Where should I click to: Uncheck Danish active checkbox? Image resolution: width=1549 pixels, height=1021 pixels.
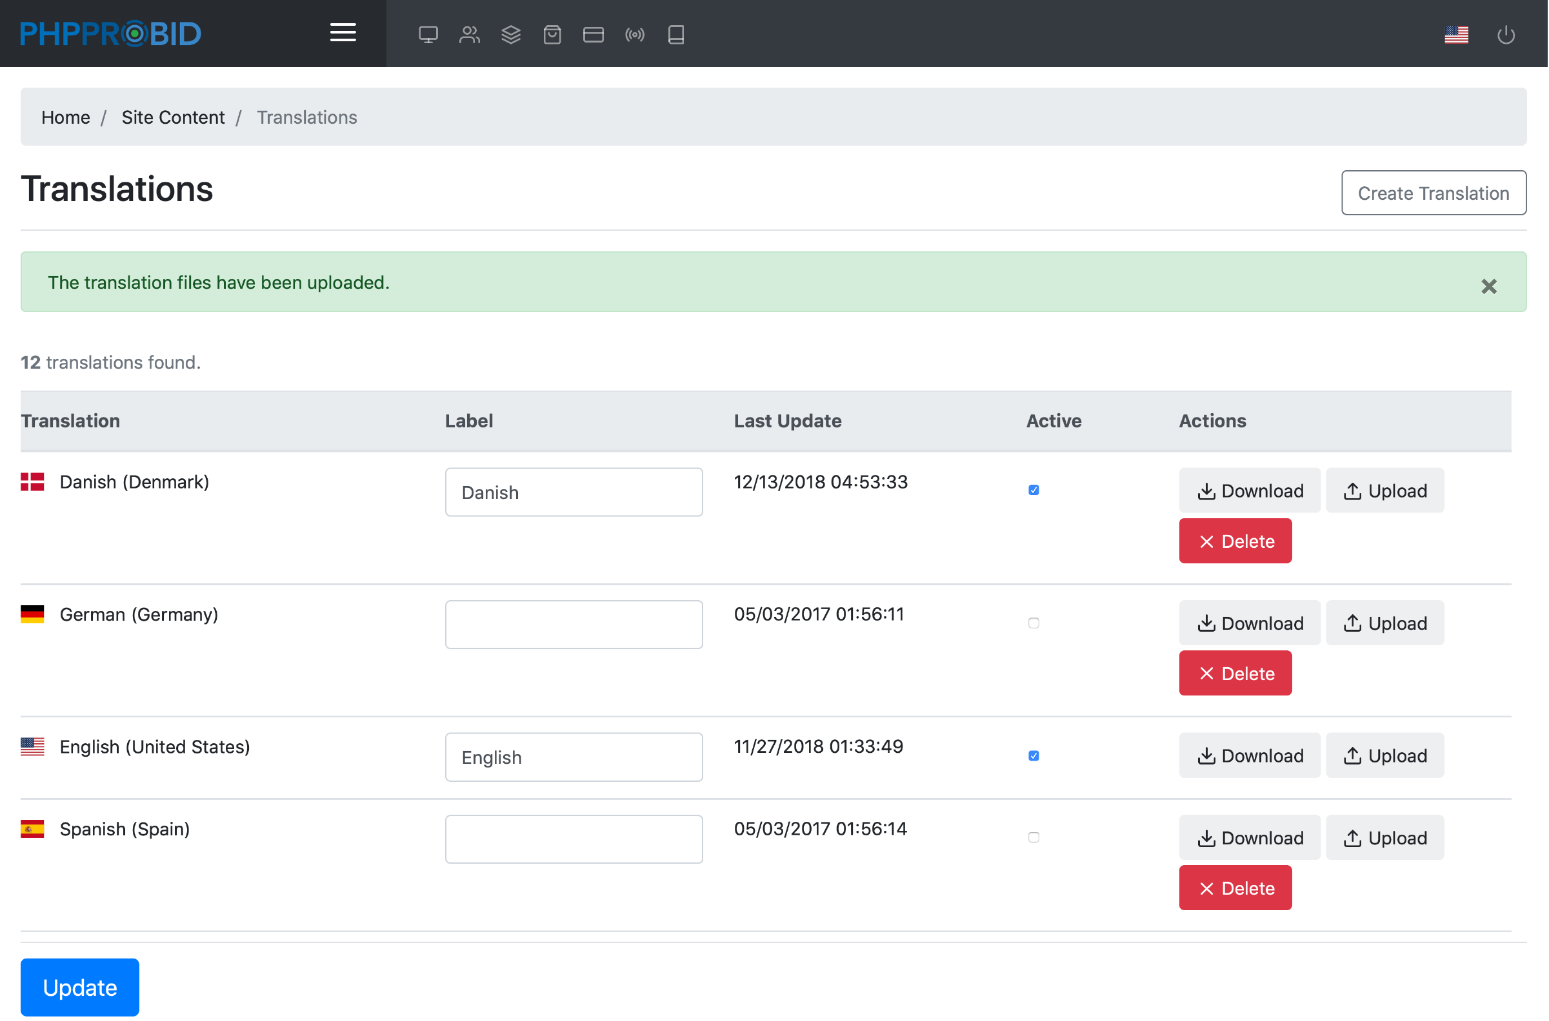pos(1034,490)
